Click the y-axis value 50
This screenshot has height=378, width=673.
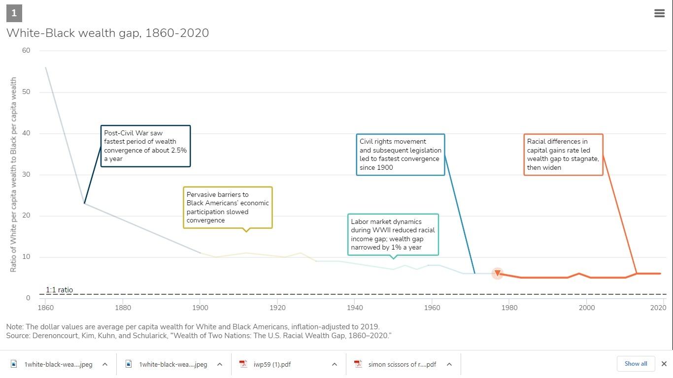pyautogui.click(x=26, y=92)
